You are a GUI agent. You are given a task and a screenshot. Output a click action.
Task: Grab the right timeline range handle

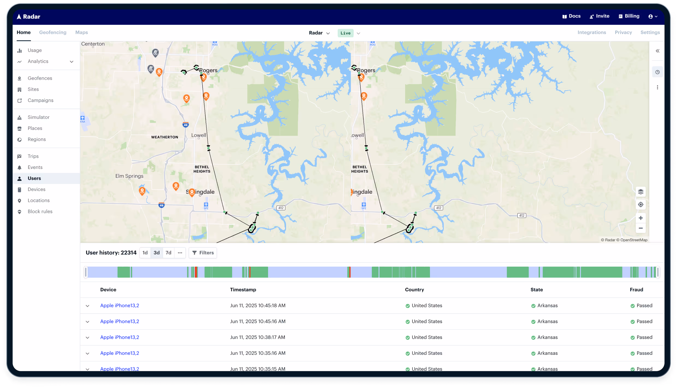click(x=658, y=272)
